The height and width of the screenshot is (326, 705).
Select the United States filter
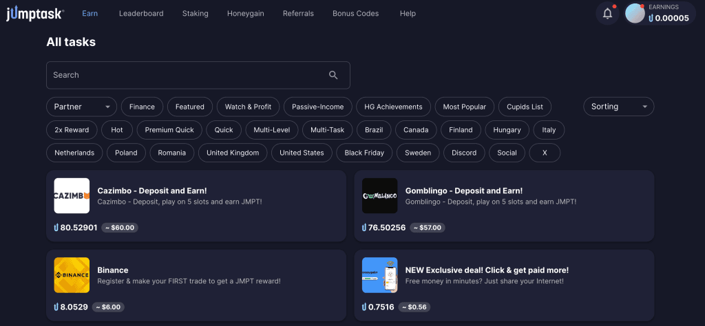(x=302, y=153)
